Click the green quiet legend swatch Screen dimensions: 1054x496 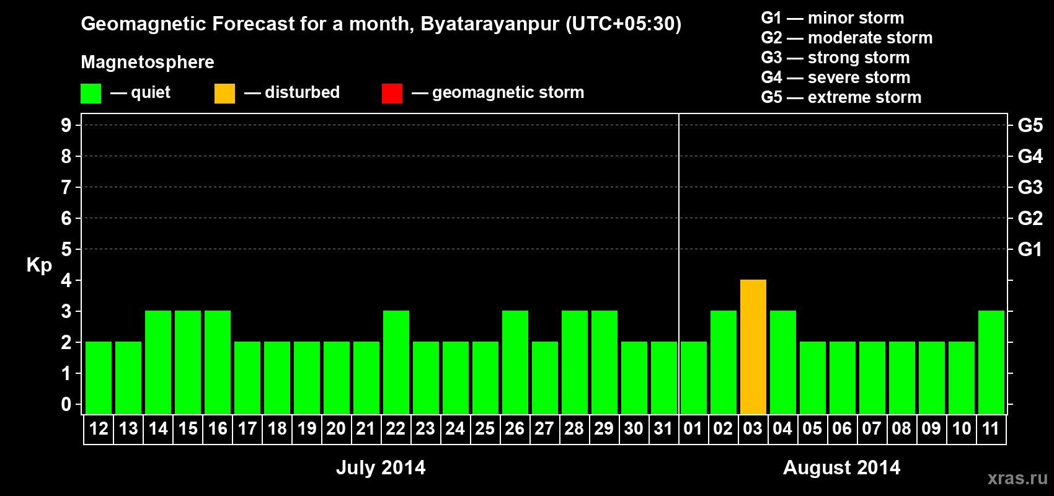(91, 94)
